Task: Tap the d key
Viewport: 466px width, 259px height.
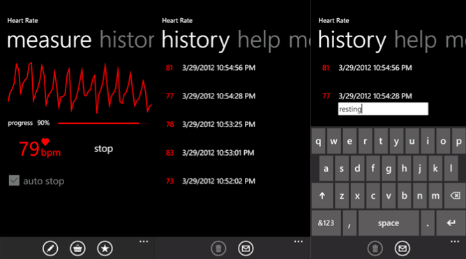Action: (357, 169)
